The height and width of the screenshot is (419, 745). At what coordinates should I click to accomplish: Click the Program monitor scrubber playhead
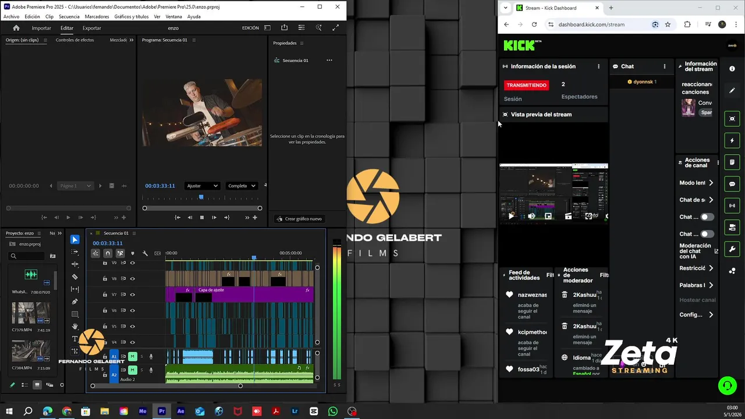pyautogui.click(x=201, y=197)
